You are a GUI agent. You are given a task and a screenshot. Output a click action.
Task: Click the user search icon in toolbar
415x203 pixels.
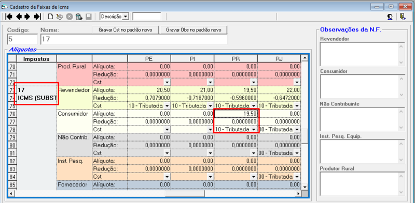[x=390, y=17]
